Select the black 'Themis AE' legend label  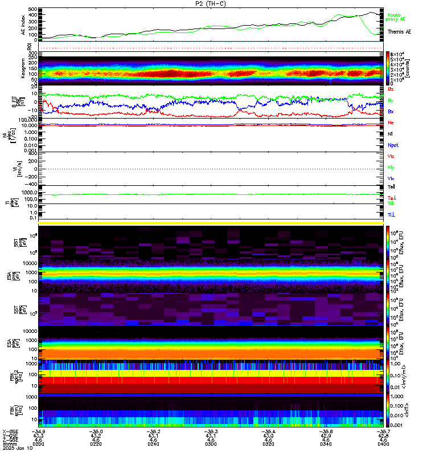click(x=399, y=32)
